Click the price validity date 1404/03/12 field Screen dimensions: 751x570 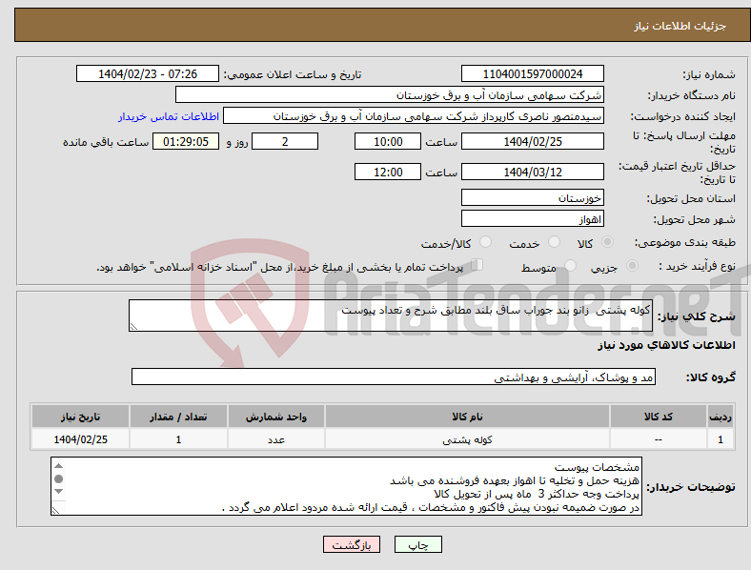[x=532, y=172]
